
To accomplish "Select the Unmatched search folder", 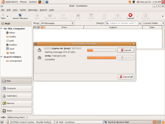I will (x=14, y=61).
